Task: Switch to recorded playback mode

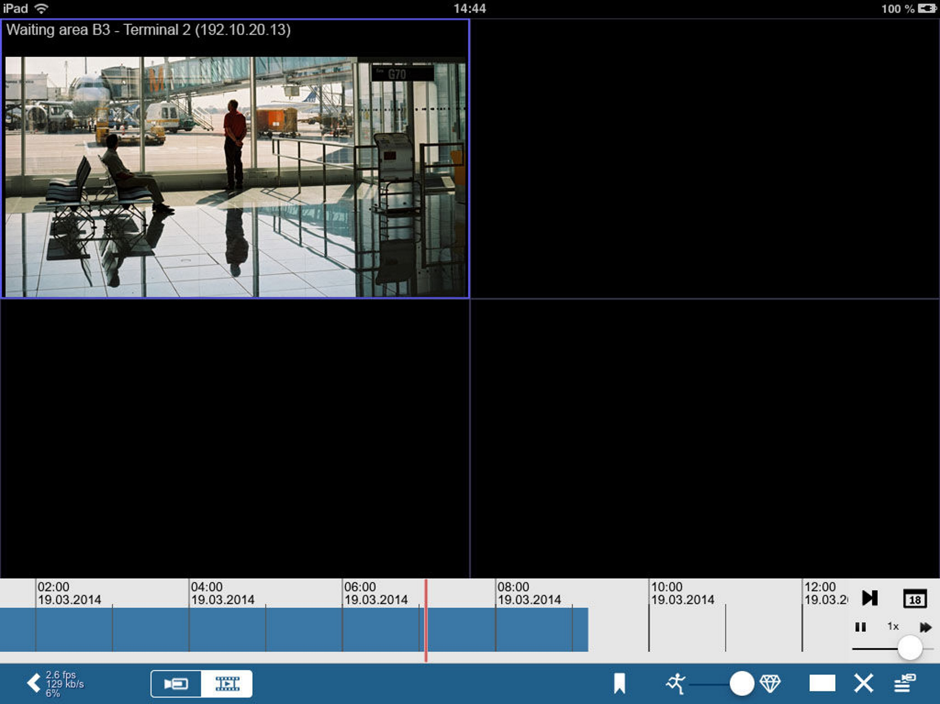Action: tap(227, 684)
